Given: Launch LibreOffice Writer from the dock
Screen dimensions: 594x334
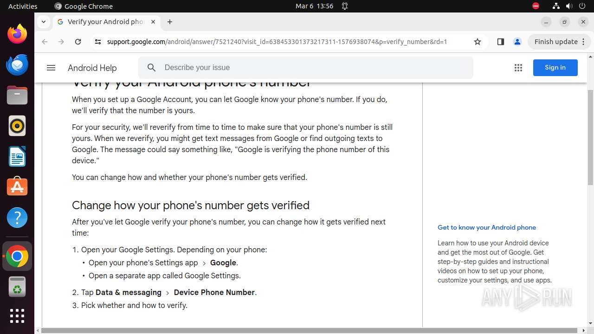Looking at the screenshot, I should point(17,156).
